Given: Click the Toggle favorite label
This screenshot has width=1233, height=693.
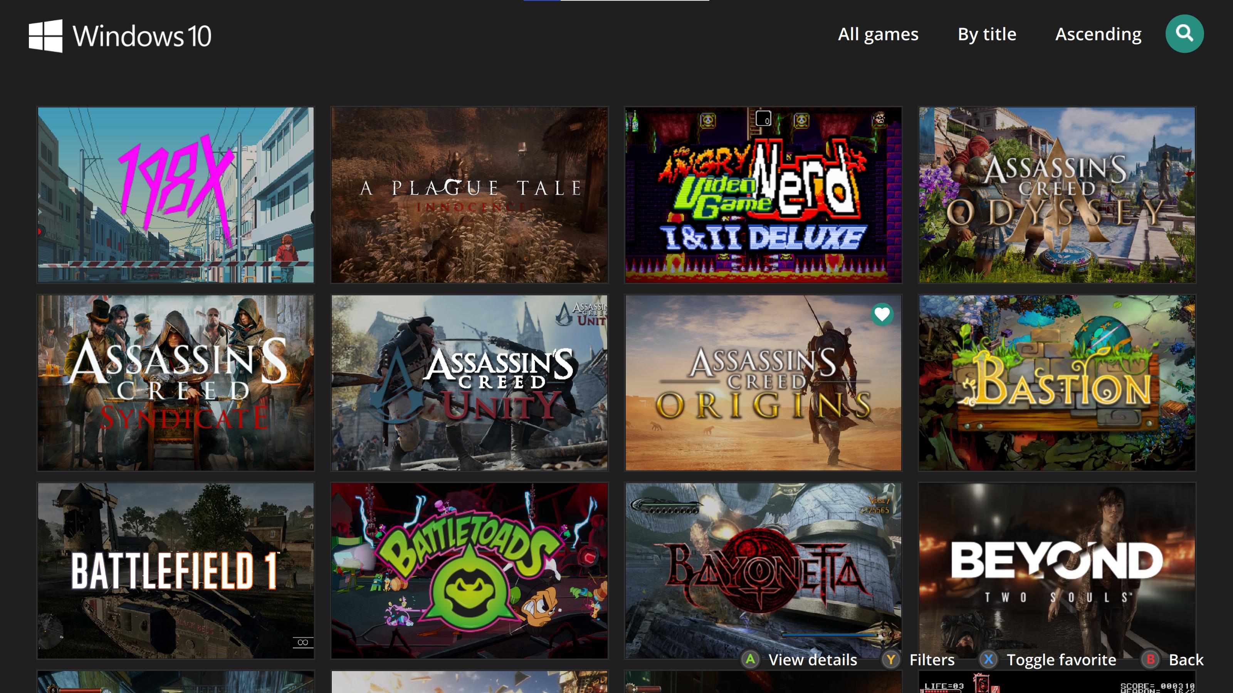Looking at the screenshot, I should 1061,660.
